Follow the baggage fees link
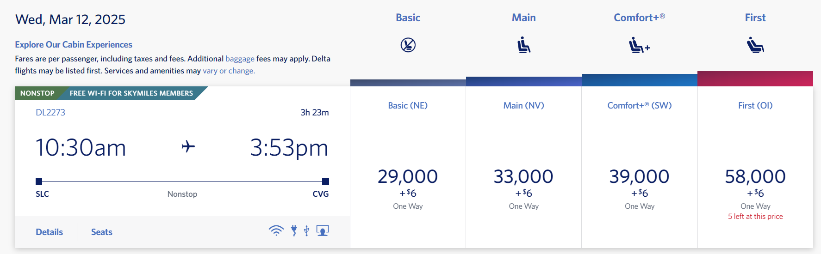 pyautogui.click(x=240, y=59)
